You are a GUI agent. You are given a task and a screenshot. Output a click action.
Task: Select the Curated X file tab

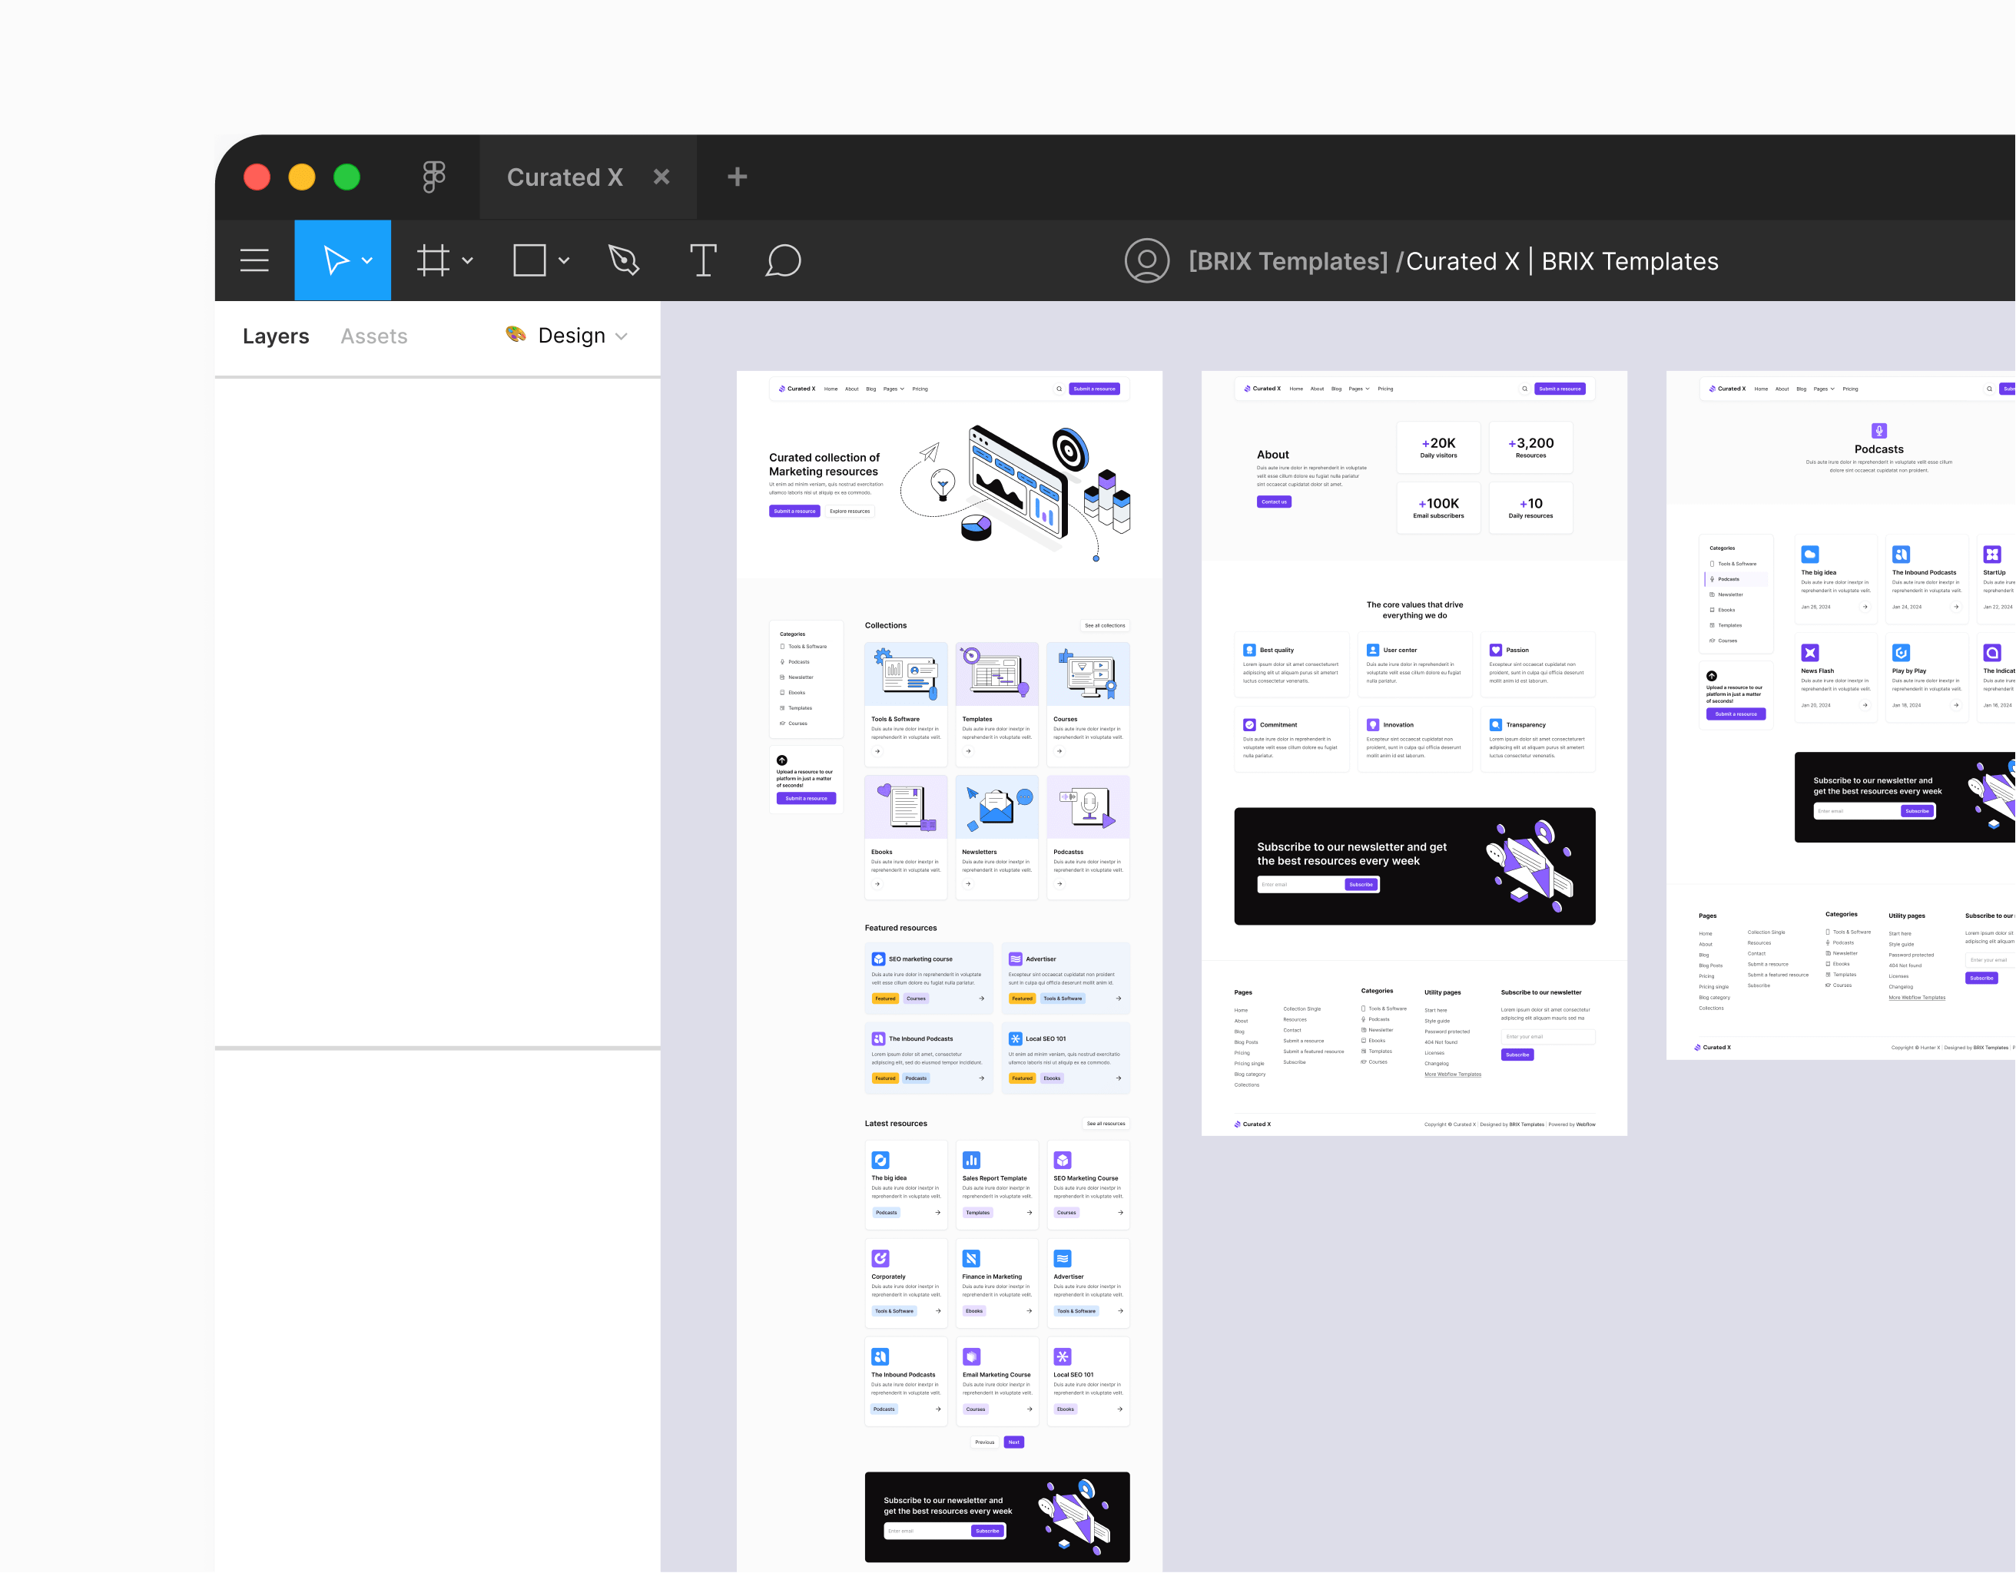tap(565, 176)
